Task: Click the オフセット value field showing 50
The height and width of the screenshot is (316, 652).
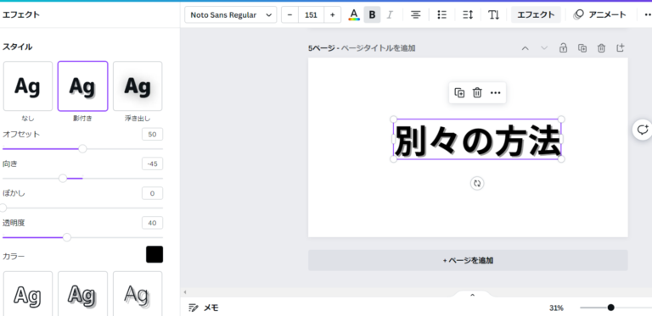Action: [x=152, y=135]
